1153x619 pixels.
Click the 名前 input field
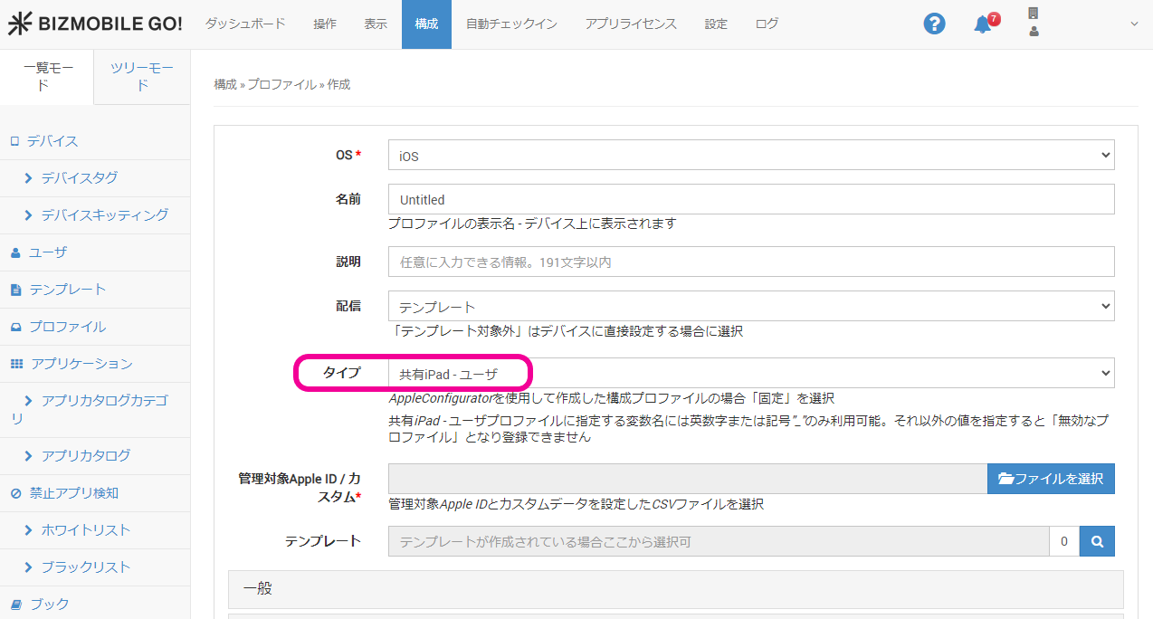click(x=750, y=199)
